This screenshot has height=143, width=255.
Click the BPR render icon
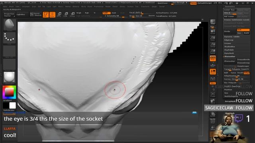click(x=213, y=22)
